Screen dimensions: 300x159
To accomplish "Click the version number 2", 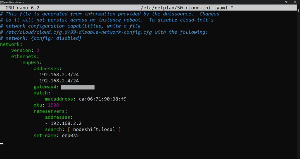I will coord(38,50).
